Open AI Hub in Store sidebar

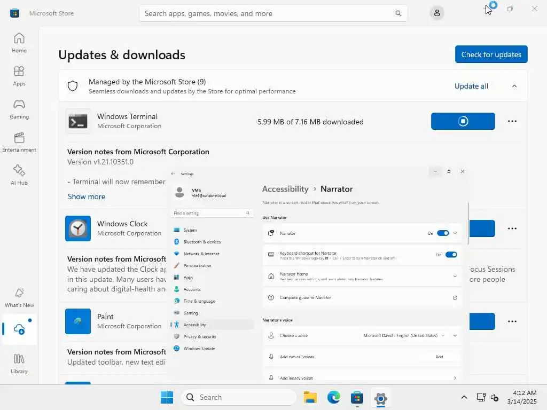tap(19, 175)
